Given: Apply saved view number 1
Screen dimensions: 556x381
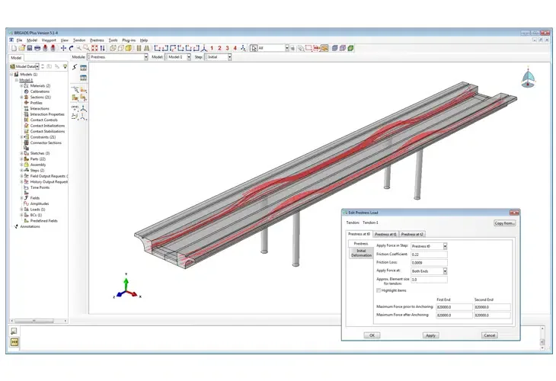Looking at the screenshot, I should (x=212, y=48).
